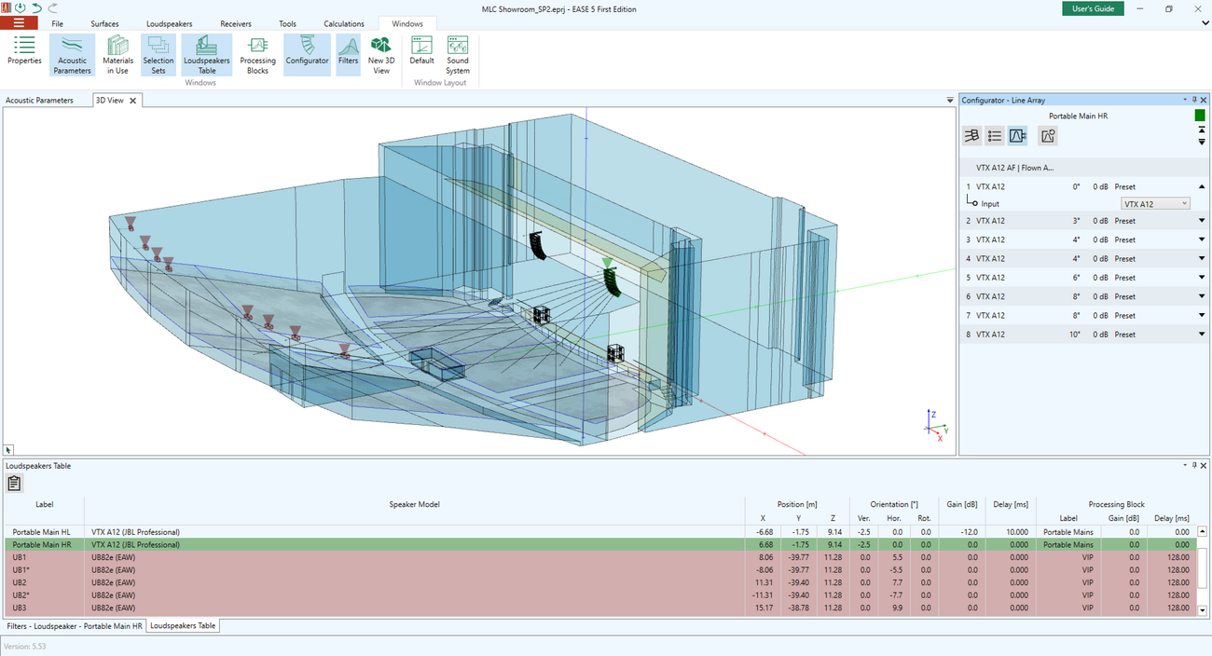Toggle the Acoustic Parameters window
The height and width of the screenshot is (656, 1212).
pos(72,55)
